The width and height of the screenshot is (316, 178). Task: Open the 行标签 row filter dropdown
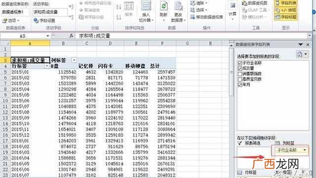47,66
